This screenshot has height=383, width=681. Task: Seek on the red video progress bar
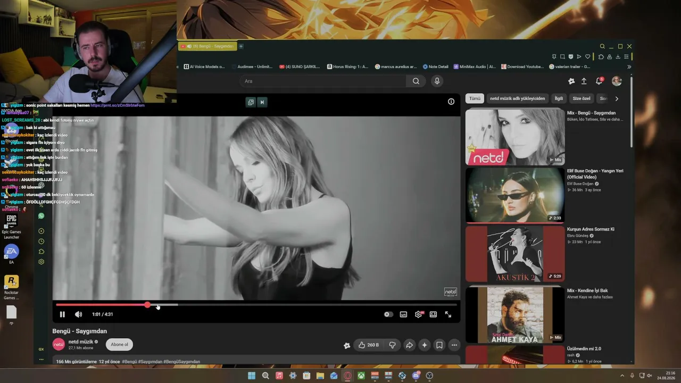[256, 305]
